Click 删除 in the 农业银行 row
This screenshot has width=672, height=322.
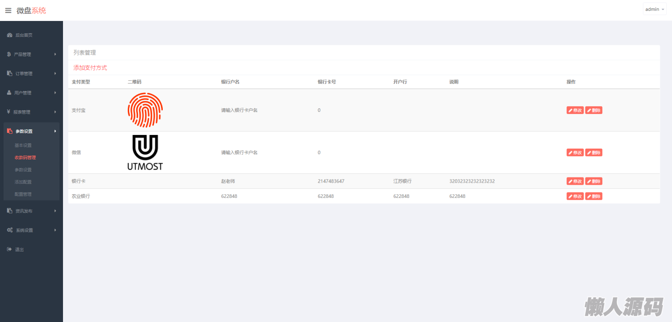(594, 196)
